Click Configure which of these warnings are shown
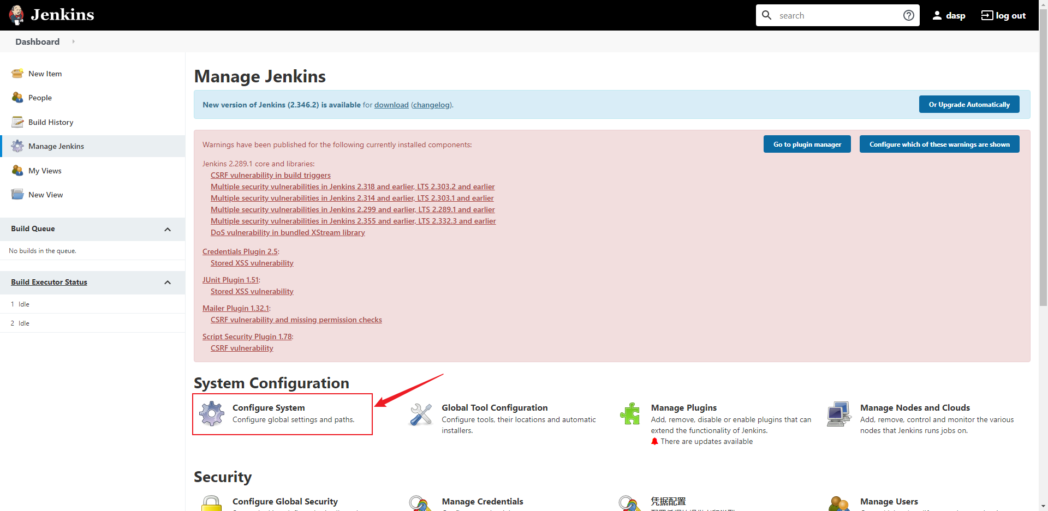The height and width of the screenshot is (511, 1048). click(939, 144)
